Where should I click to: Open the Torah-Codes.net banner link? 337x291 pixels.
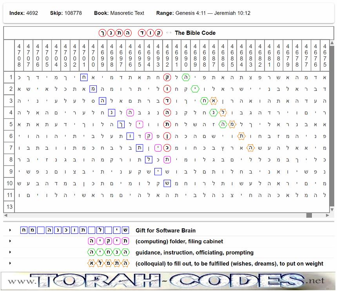coord(168,281)
